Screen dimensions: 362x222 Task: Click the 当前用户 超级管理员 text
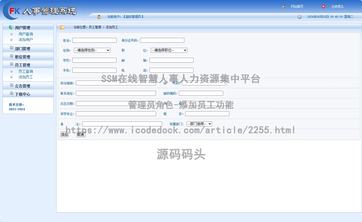point(126,17)
